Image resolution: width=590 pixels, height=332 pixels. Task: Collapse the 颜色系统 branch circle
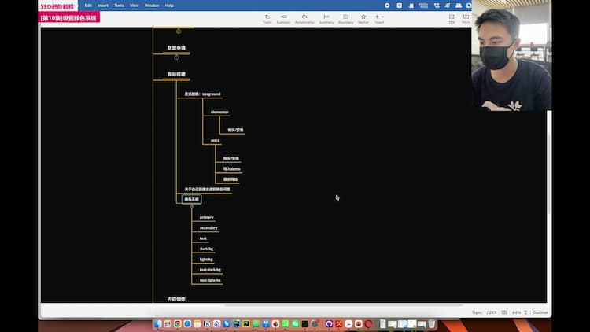[x=191, y=206]
